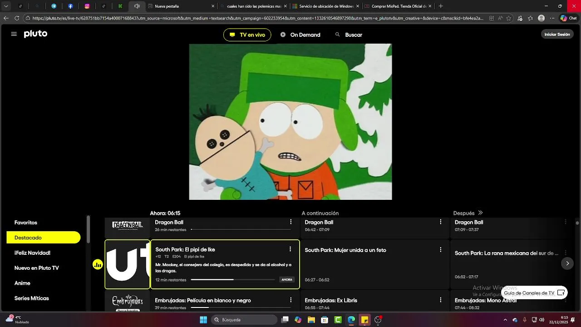Reload the page
581x327 pixels.
click(17, 18)
